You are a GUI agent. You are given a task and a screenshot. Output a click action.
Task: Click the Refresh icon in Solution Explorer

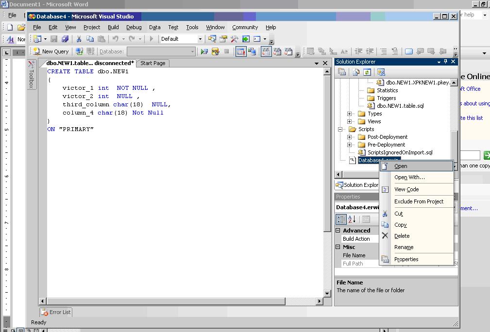point(367,72)
